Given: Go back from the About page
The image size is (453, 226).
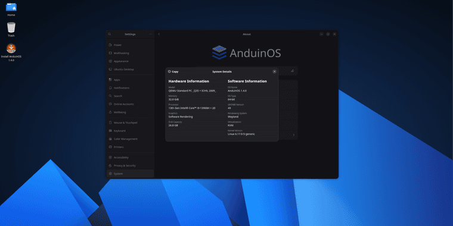Looking at the screenshot, I should (x=159, y=34).
